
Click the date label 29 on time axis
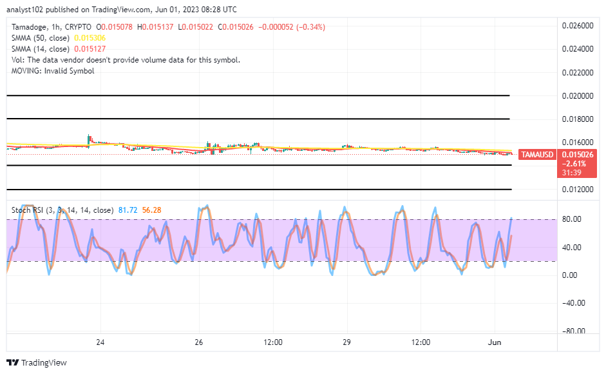(x=346, y=342)
